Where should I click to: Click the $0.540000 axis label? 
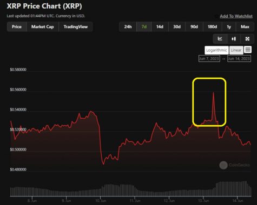[x=18, y=110]
